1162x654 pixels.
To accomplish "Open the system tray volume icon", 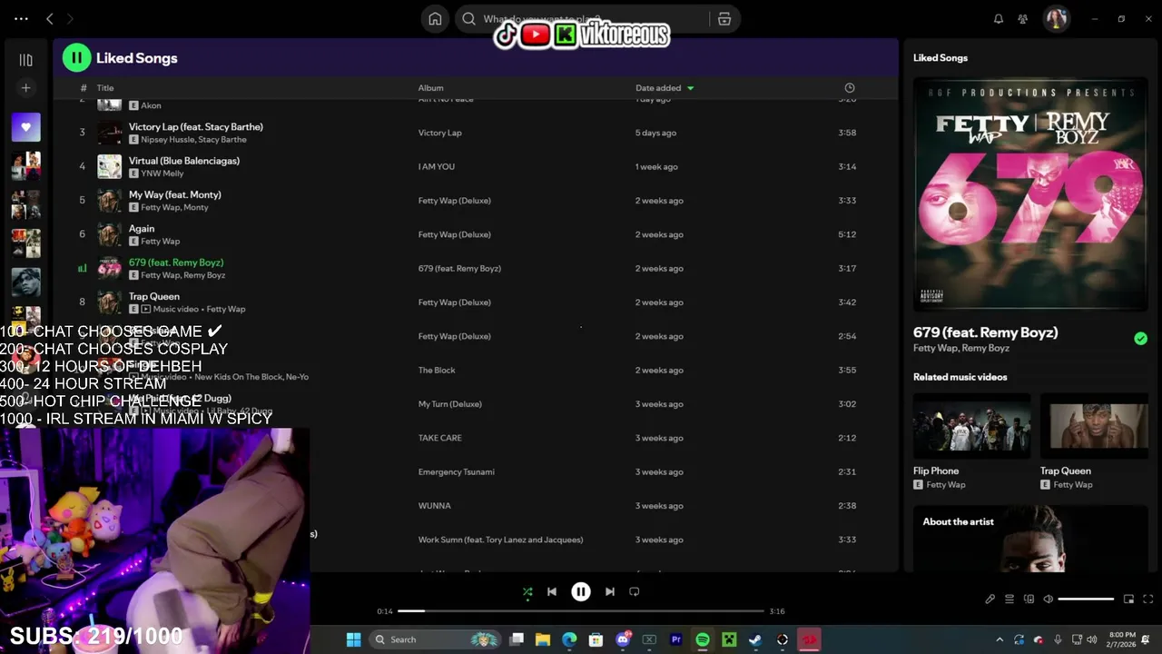I will coord(1093,639).
